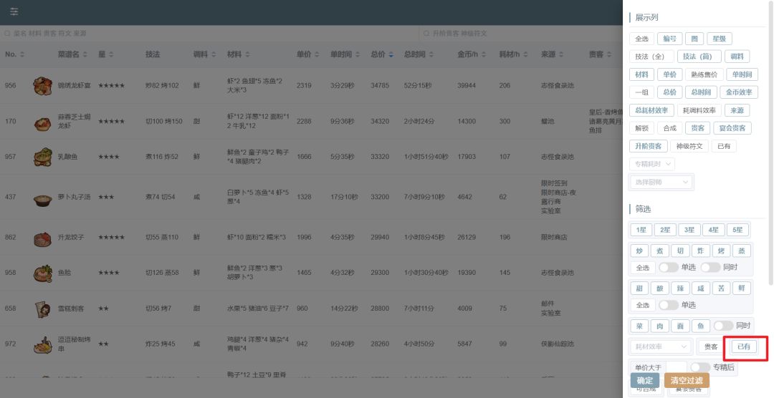
Task: Filter by 3星 recipes
Action: pyautogui.click(x=689, y=230)
